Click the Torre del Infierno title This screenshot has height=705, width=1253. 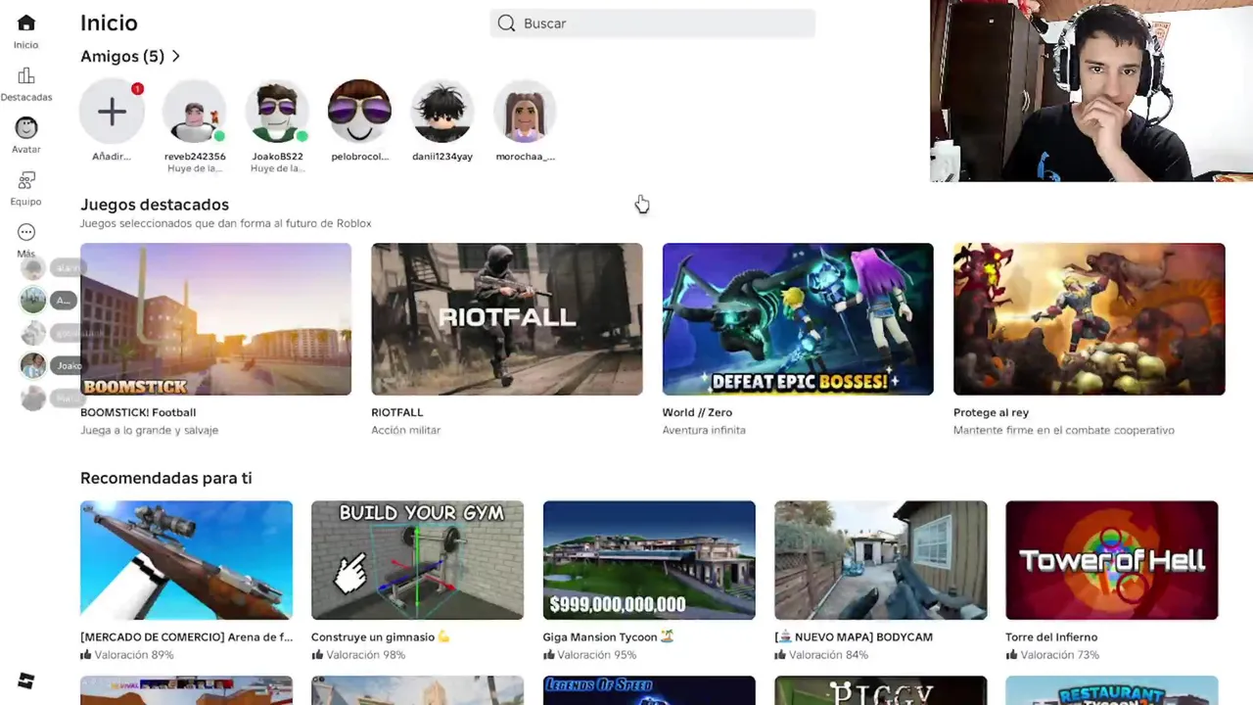[1051, 636]
